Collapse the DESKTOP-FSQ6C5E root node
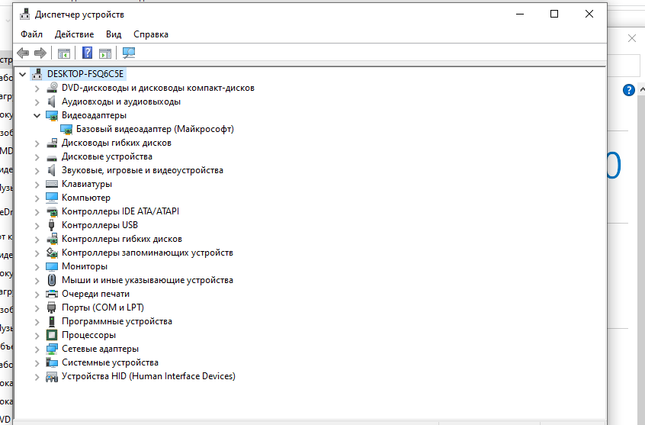 coord(23,74)
